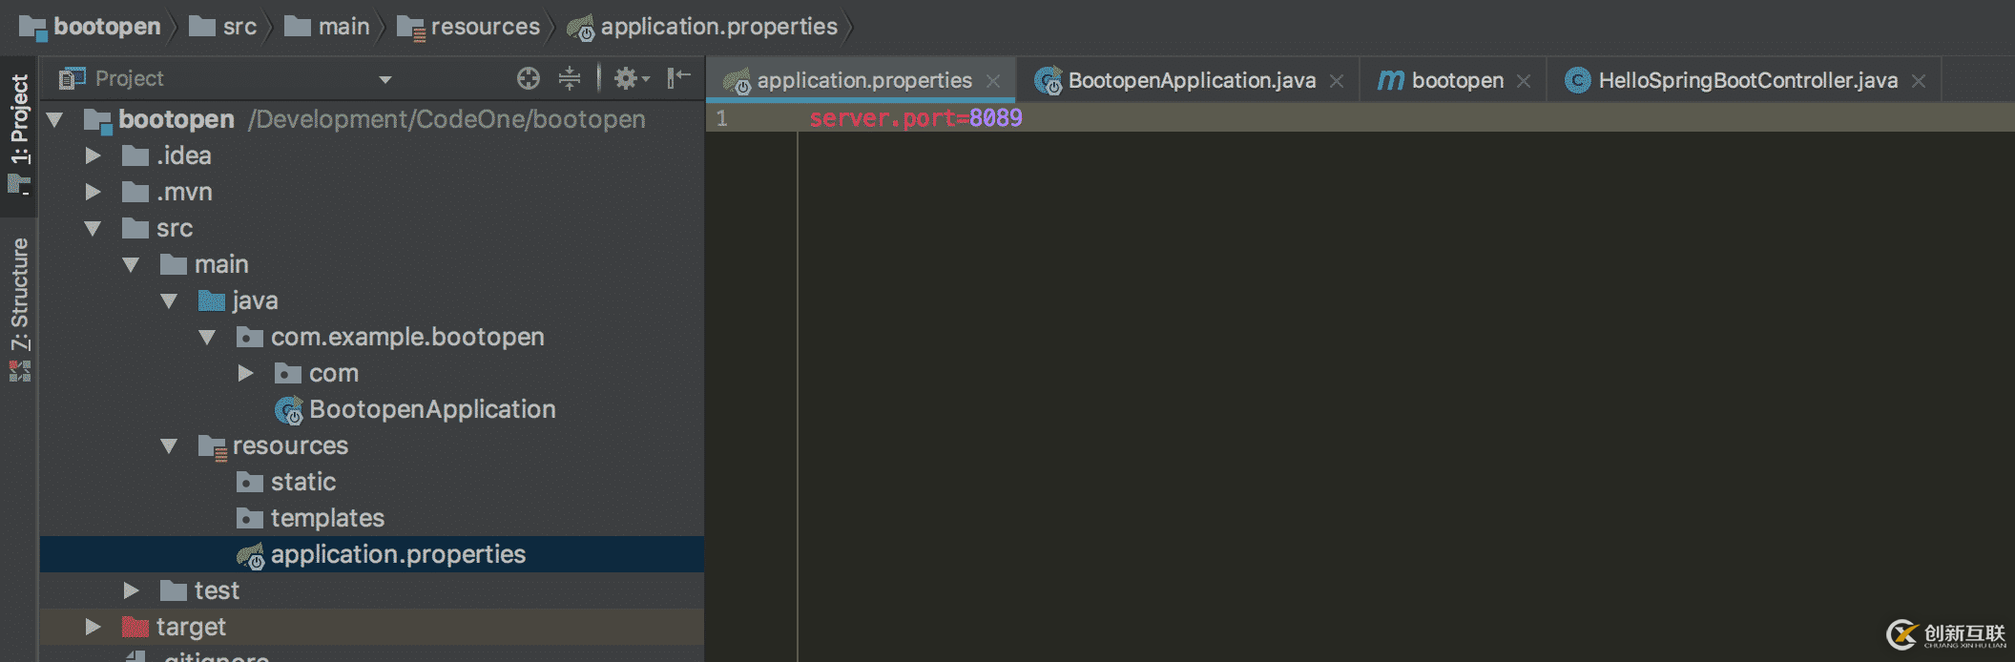Select the BootopenApplication class icon in tree

(289, 410)
